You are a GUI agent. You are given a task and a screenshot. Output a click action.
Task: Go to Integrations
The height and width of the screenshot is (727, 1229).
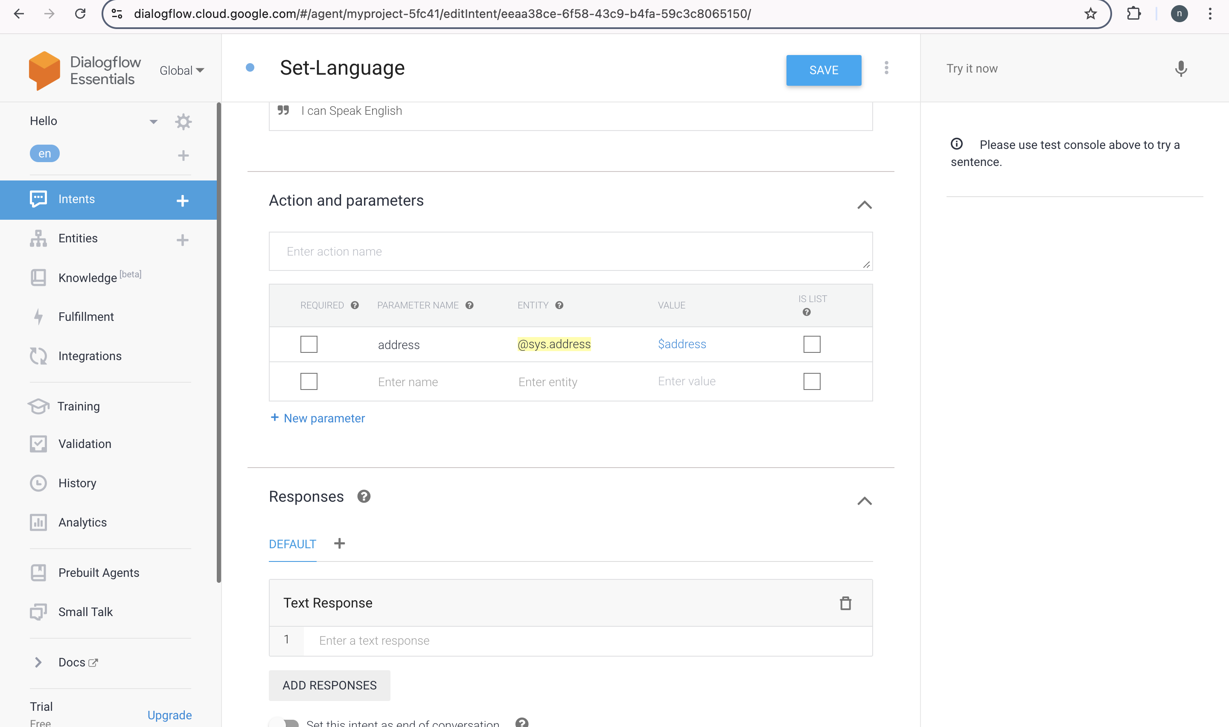pyautogui.click(x=90, y=356)
